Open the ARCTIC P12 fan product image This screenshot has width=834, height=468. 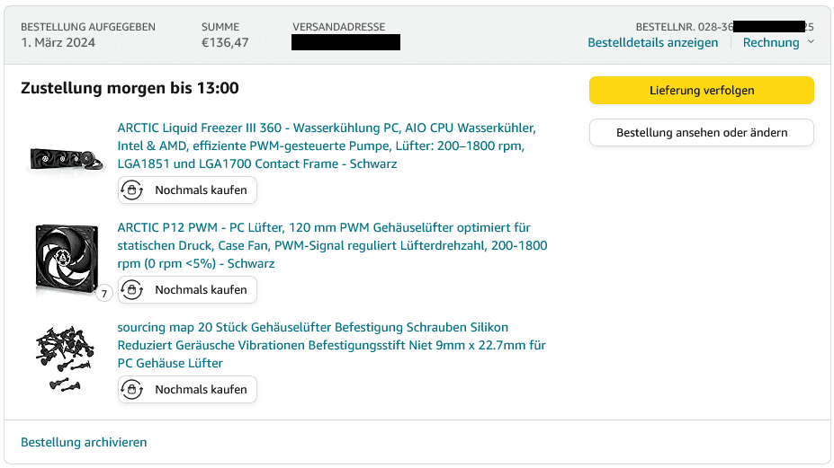[67, 260]
